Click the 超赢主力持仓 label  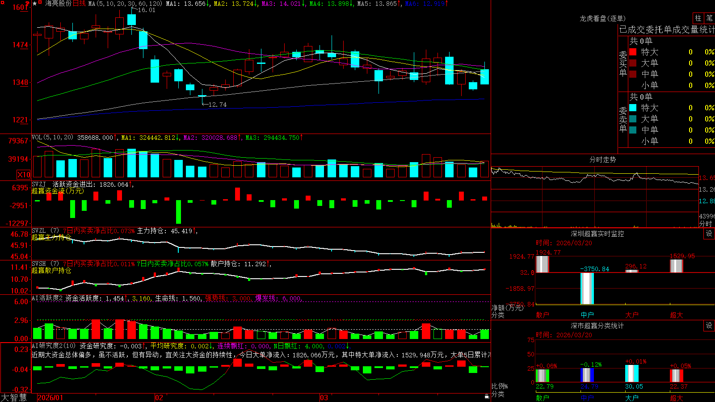[51, 237]
